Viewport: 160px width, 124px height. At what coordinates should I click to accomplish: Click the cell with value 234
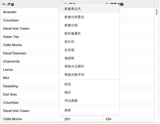129,119
